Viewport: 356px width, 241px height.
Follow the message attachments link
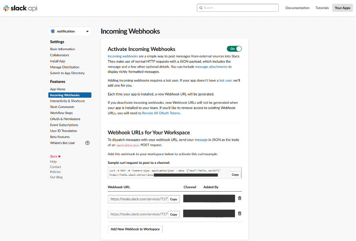pos(211,67)
